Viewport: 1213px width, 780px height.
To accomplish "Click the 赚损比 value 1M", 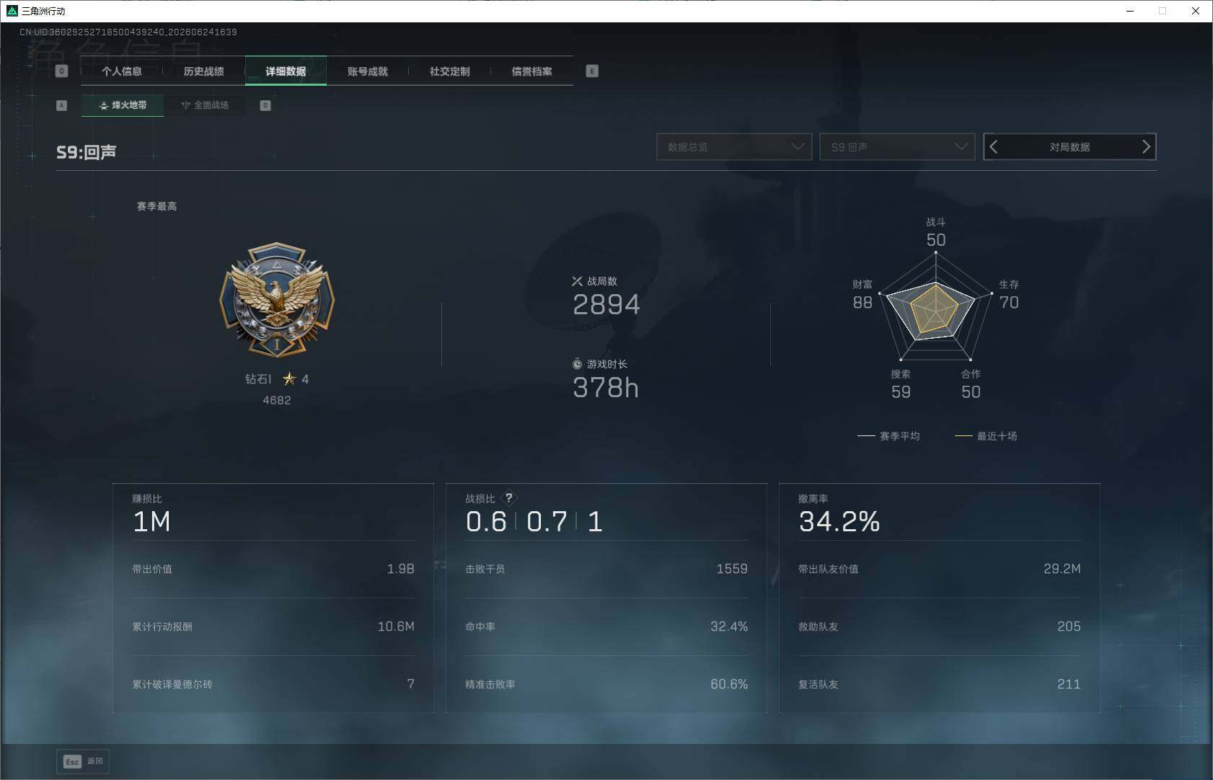I will [151, 522].
